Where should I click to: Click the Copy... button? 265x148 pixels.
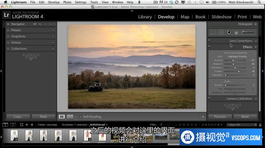click(18, 117)
